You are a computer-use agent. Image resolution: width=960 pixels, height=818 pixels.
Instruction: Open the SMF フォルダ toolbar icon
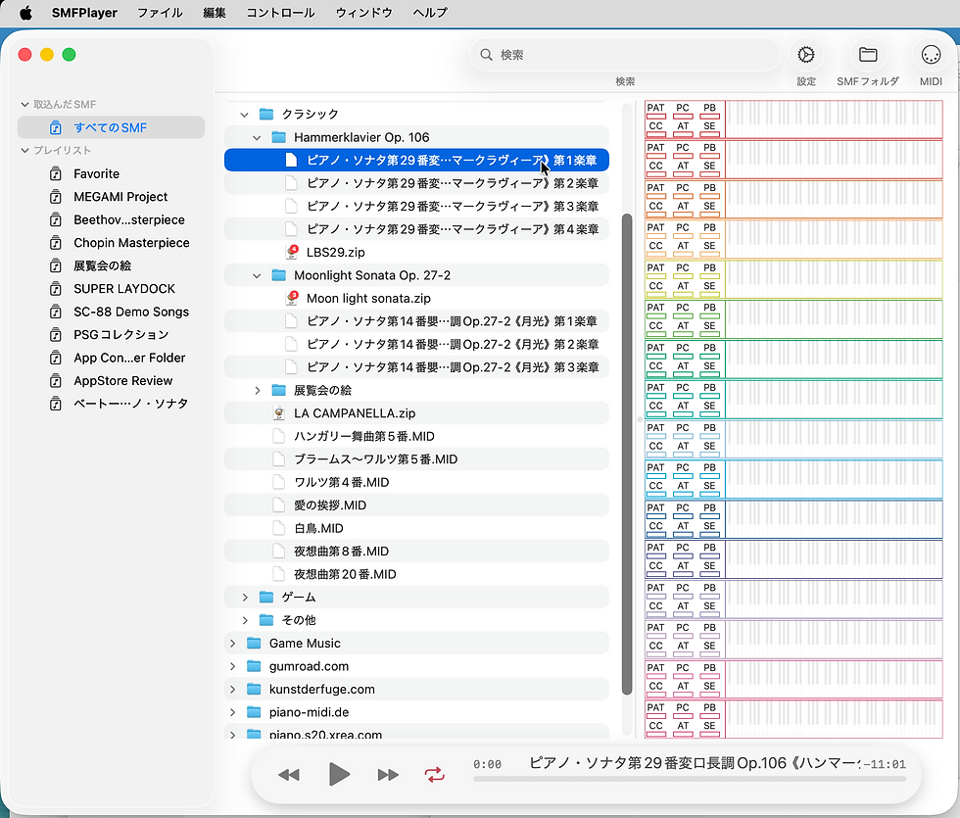tap(868, 55)
